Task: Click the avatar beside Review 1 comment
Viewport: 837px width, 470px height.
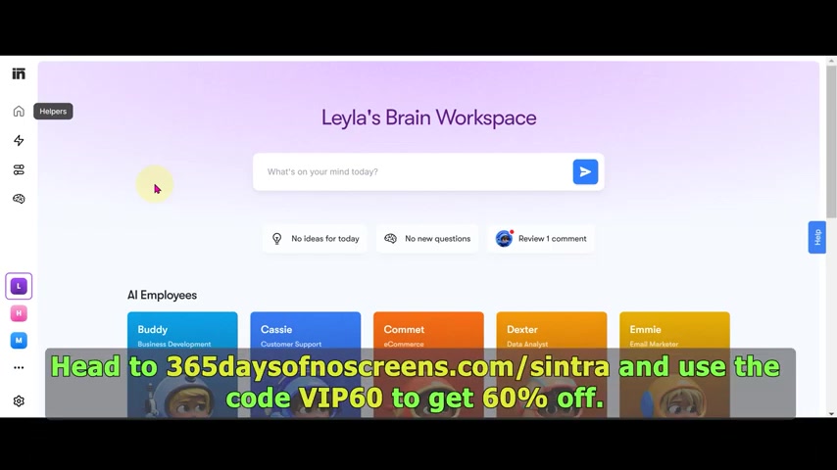Action: point(504,239)
